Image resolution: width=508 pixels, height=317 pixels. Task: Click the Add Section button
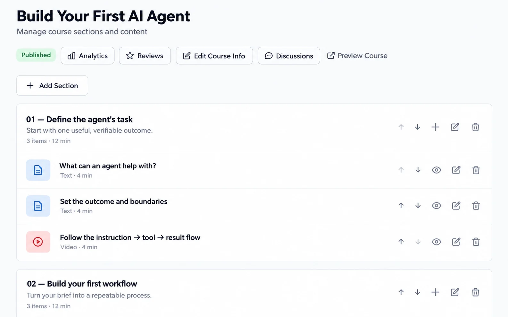click(x=52, y=85)
